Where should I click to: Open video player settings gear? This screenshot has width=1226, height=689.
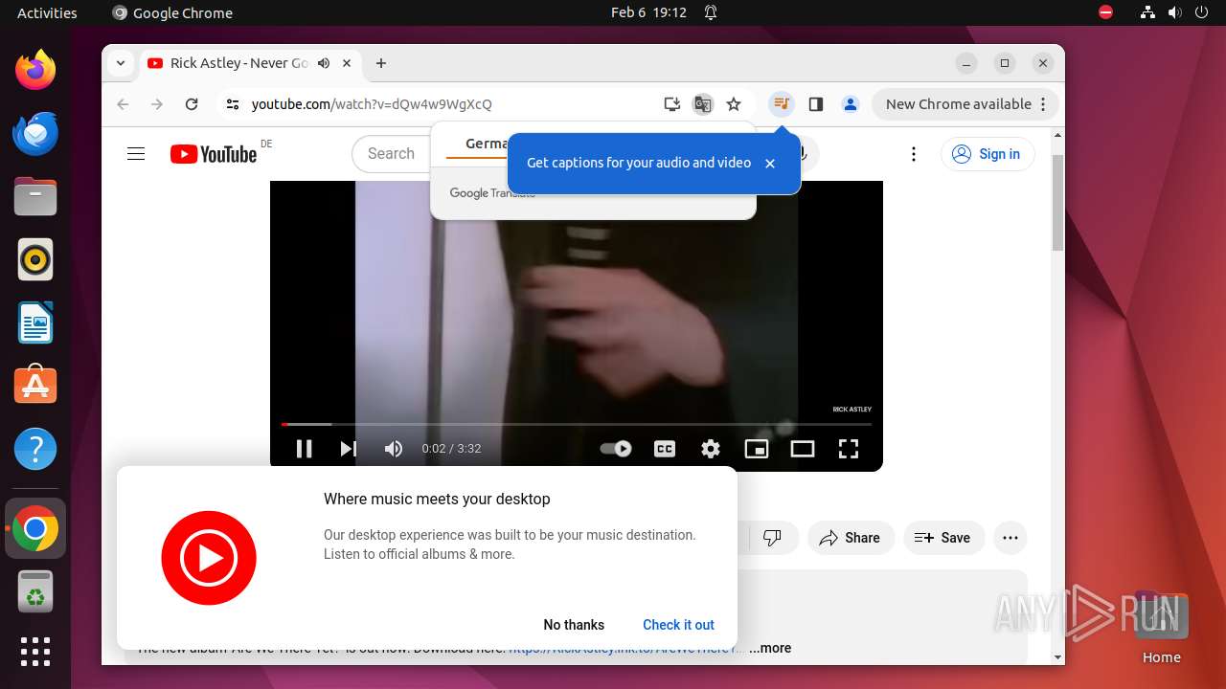711,449
